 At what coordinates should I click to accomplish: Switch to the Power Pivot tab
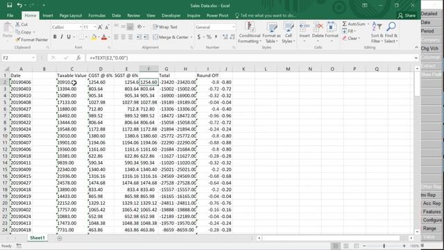[217, 15]
